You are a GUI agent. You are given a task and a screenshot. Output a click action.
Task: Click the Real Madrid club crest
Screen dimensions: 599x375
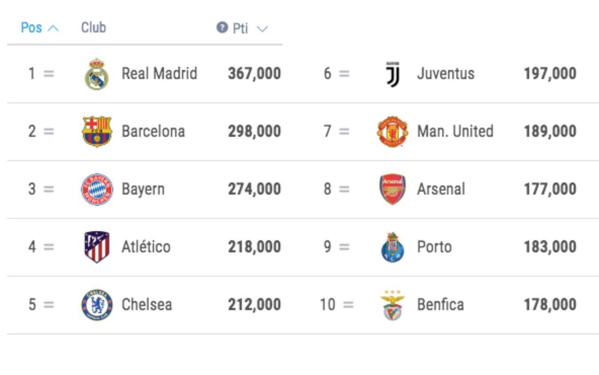pyautogui.click(x=97, y=74)
